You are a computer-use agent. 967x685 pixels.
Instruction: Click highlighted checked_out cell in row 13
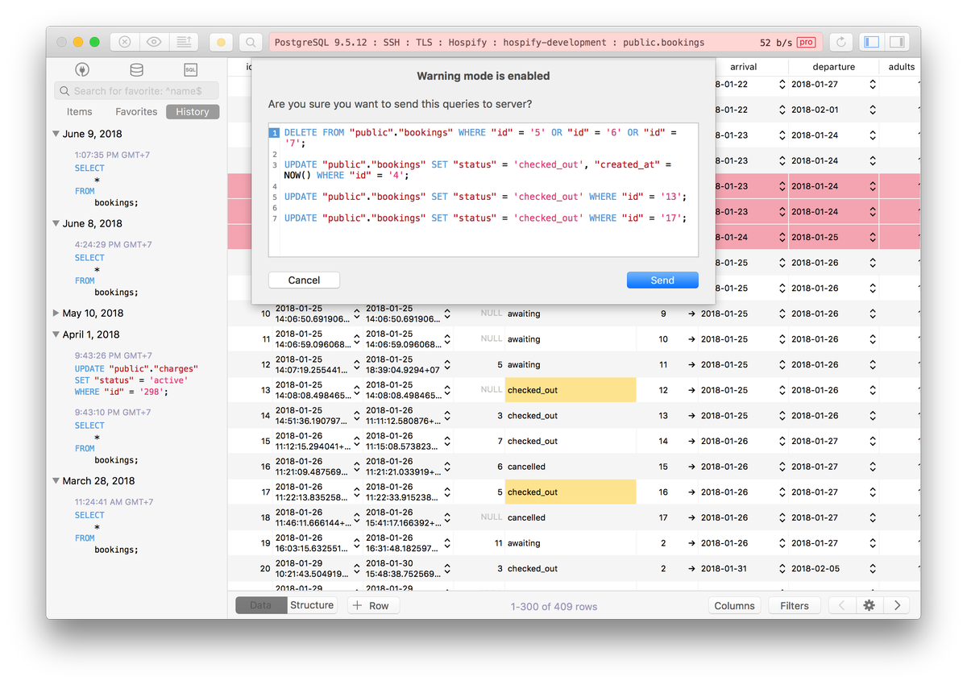[x=571, y=390]
